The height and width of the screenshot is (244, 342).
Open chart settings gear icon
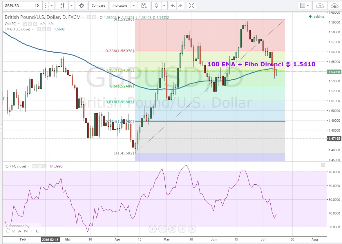(x=82, y=6)
